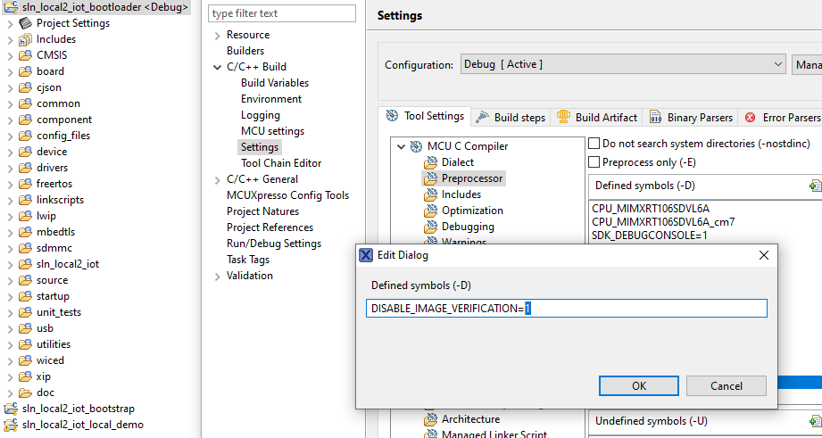Toggle the Preprocess only (-E) checkbox
This screenshot has width=822, height=438.
pos(594,162)
